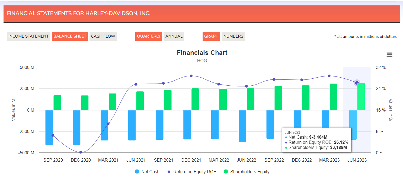The height and width of the screenshot is (180, 403).
Task: Click the highlighted JUN 2023 ROE marker
Action: [x=356, y=82]
